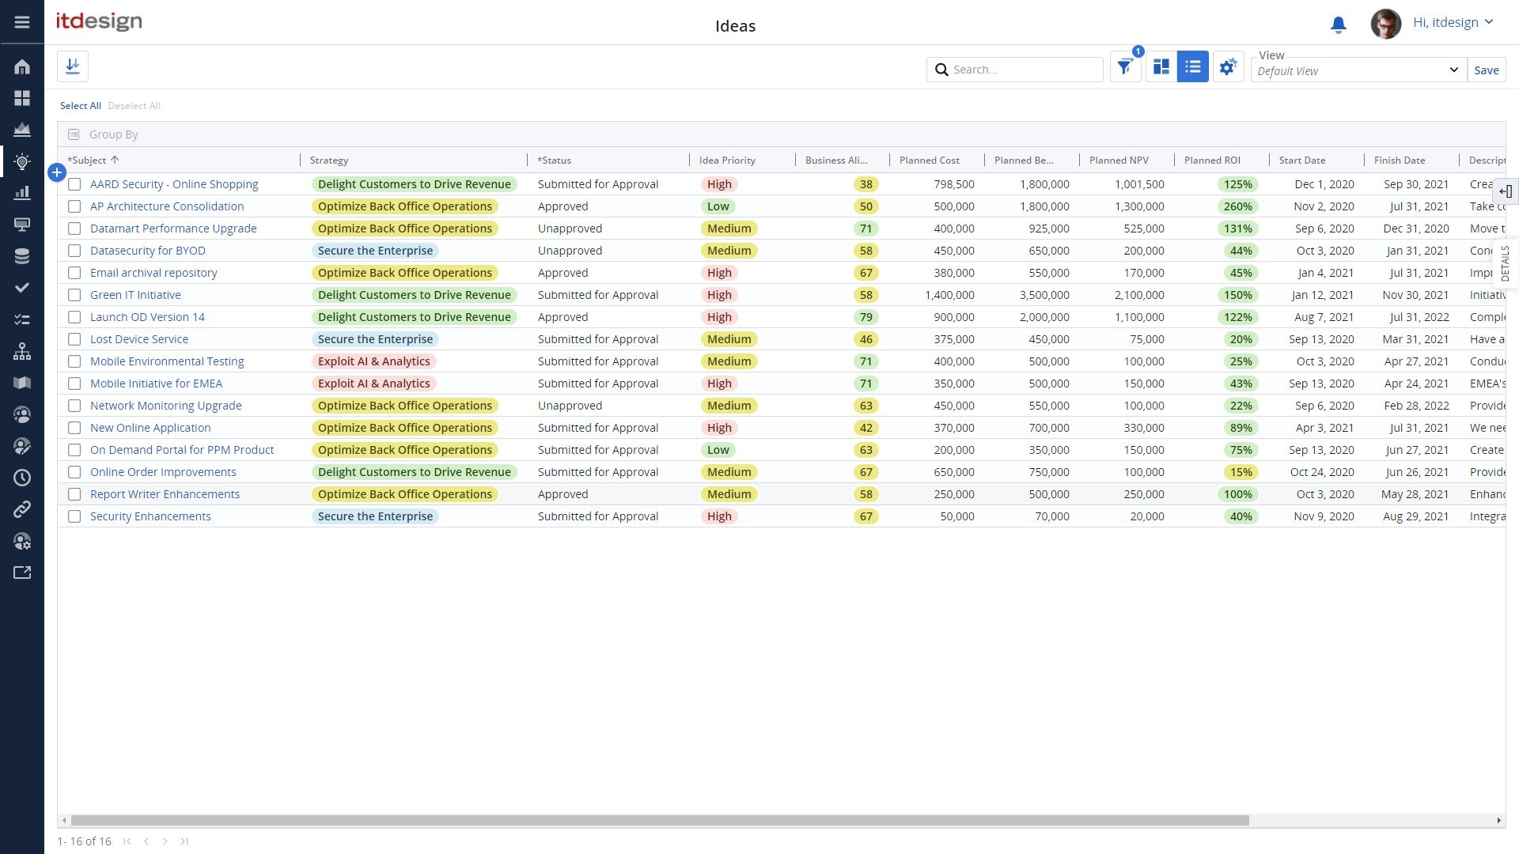
Task: Expand the DETAILS side panel
Action: coord(1505,263)
